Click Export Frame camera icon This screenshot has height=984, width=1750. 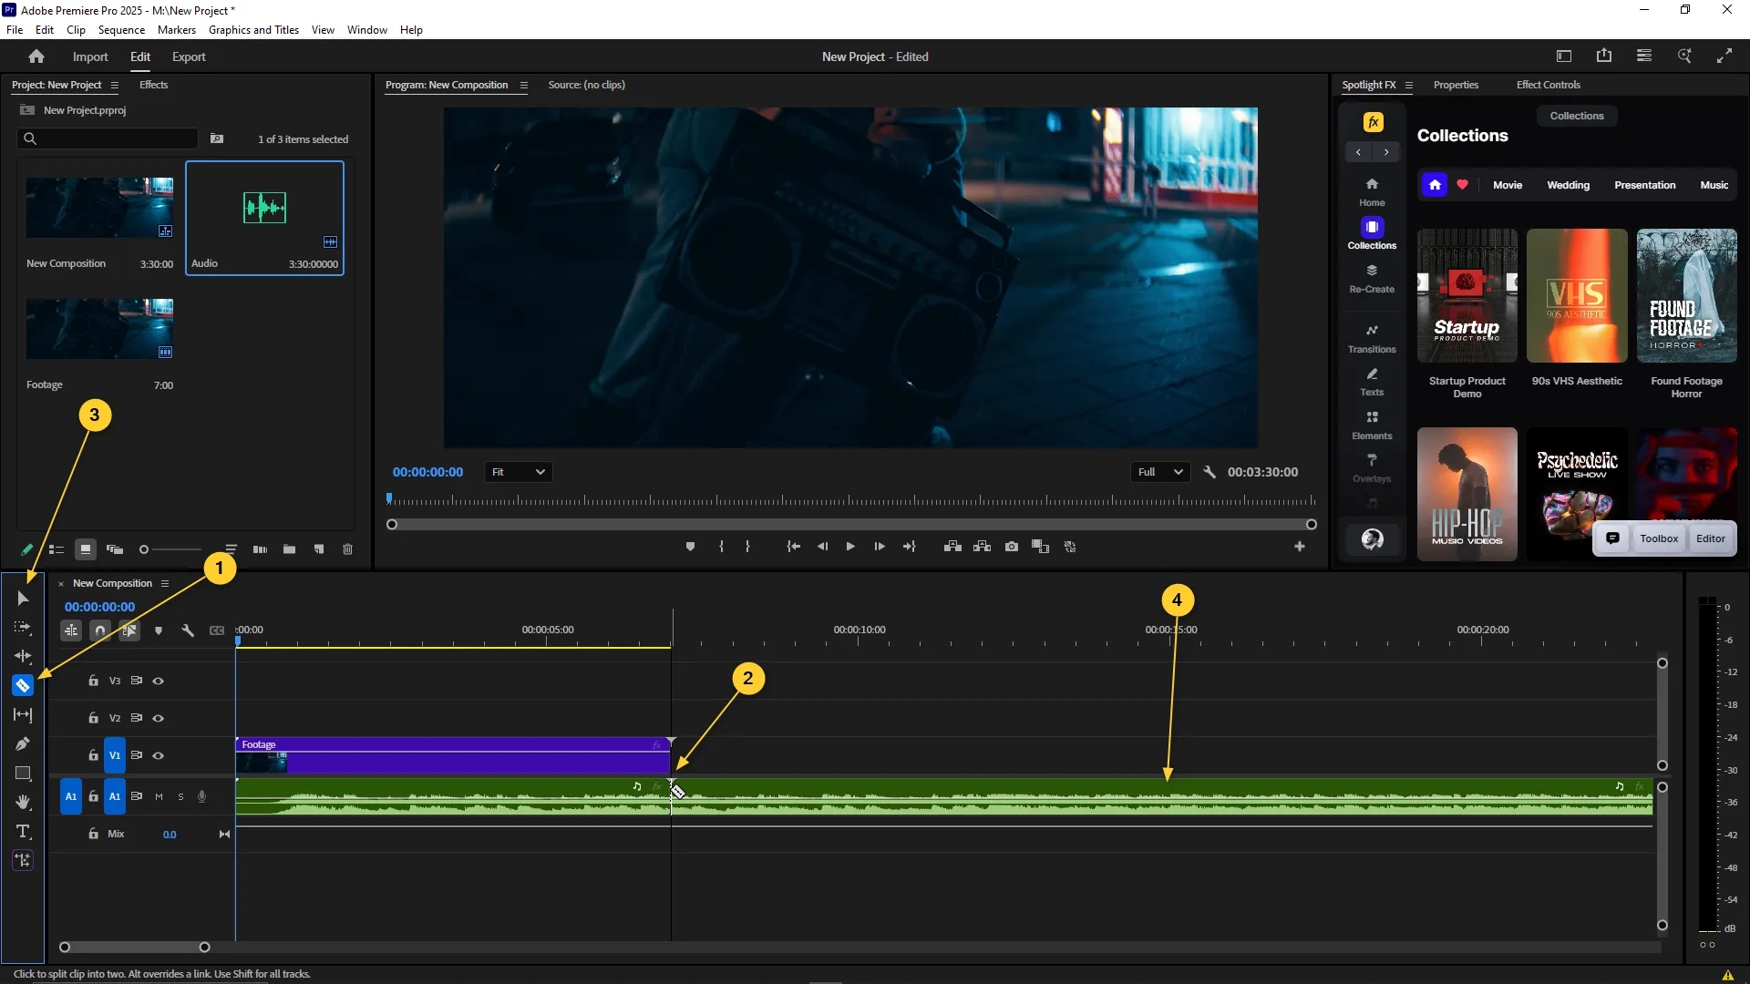coord(1012,547)
